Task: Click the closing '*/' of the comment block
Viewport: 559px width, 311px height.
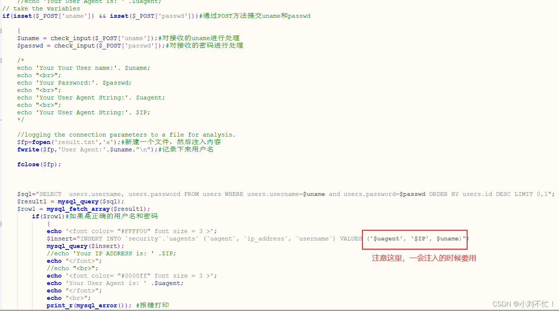Action: [x=20, y=120]
